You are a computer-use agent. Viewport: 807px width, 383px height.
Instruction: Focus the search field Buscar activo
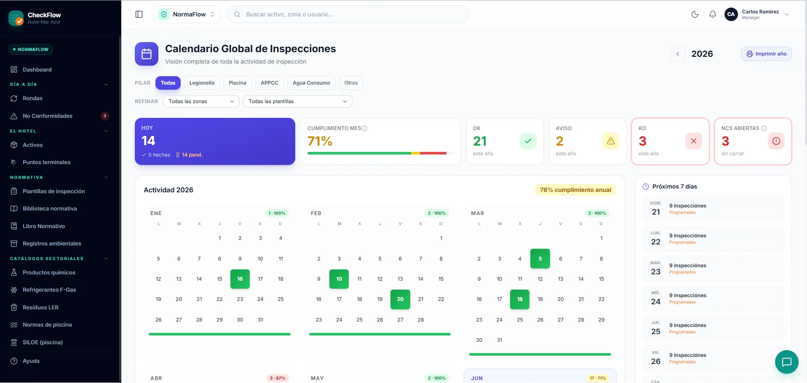point(348,14)
